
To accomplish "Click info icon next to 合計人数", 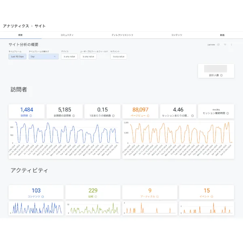I will pos(221,75).
